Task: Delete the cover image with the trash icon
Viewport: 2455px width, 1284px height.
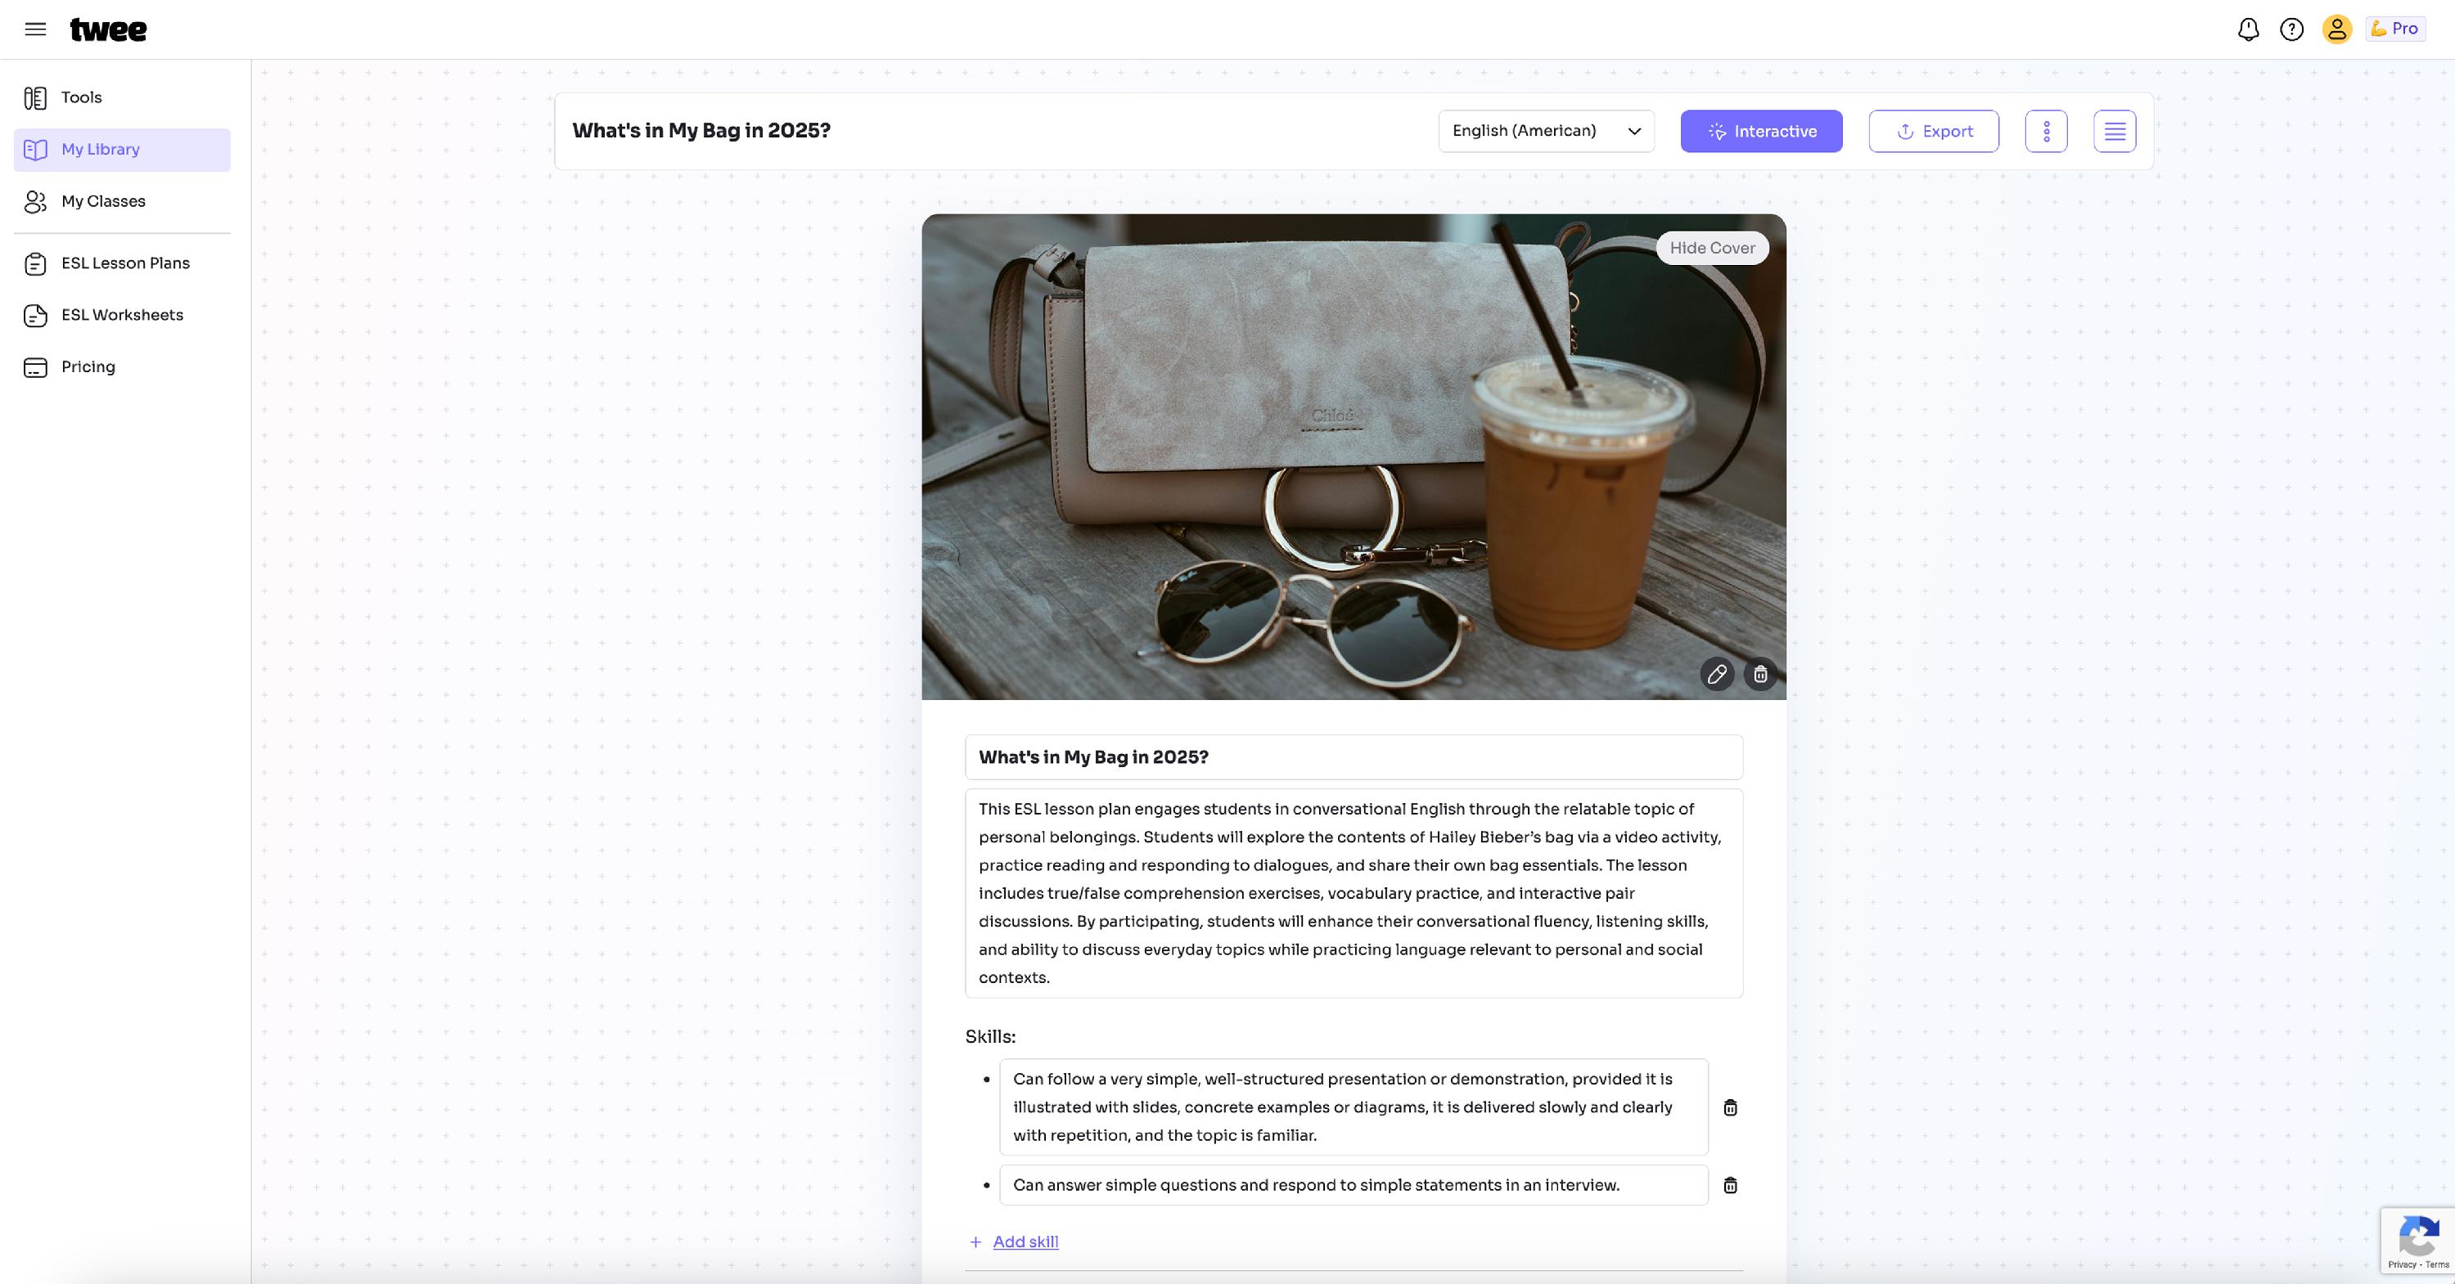Action: [1760, 675]
